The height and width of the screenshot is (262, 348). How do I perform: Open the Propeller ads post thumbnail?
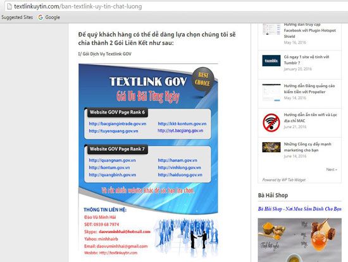coord(271,92)
